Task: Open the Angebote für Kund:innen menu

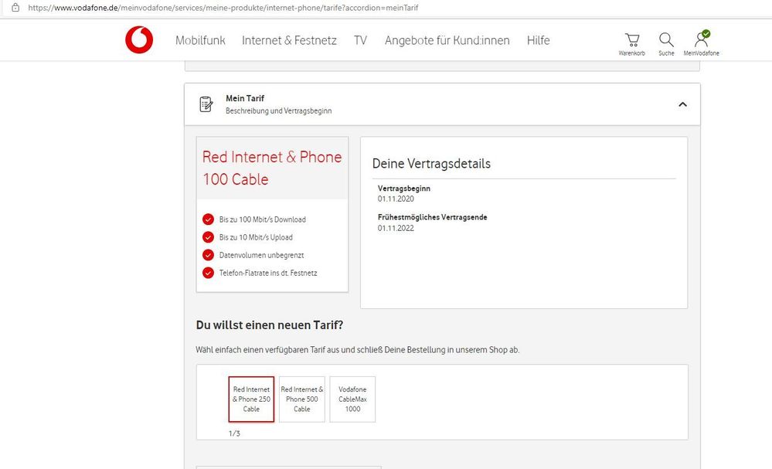Action: [445, 40]
